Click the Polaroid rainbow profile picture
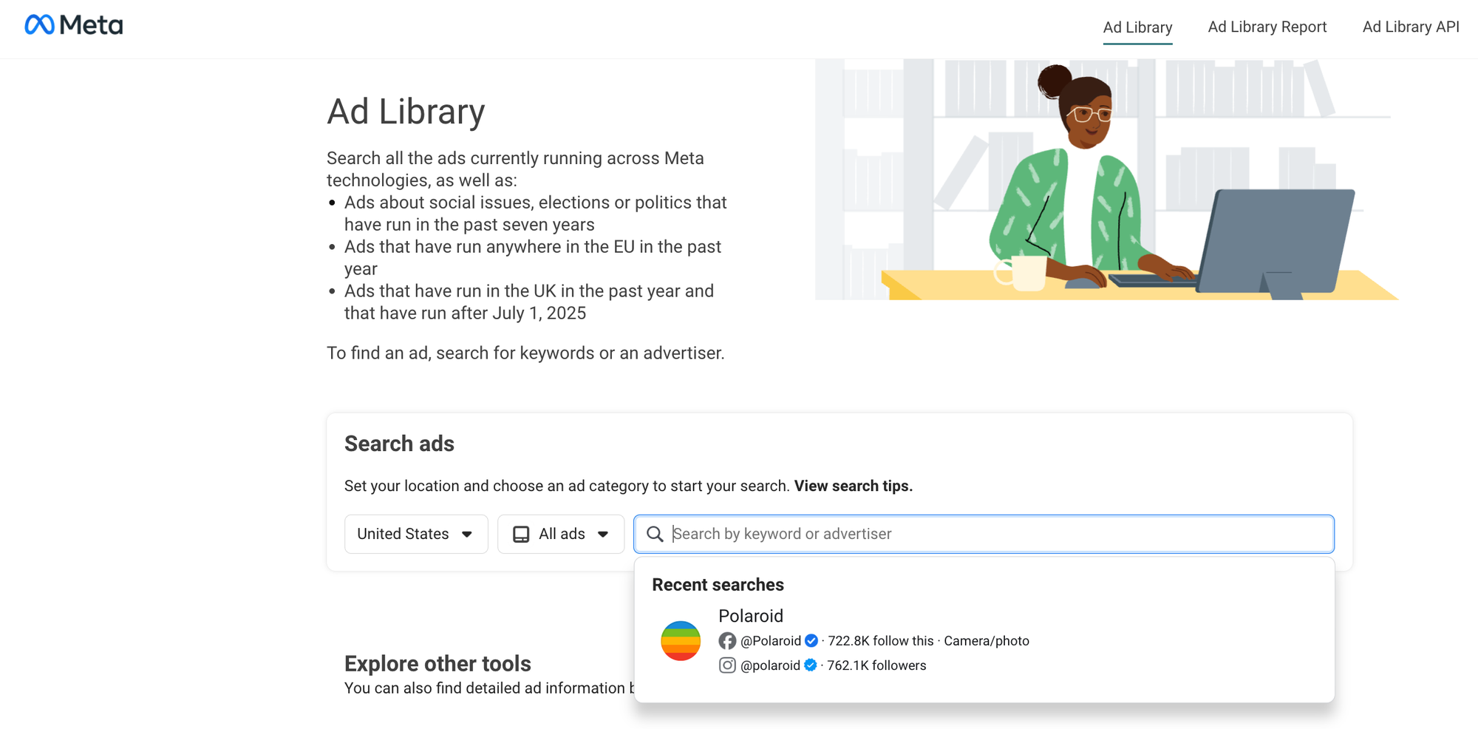 click(x=680, y=641)
